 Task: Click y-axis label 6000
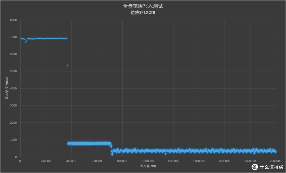click(x=13, y=54)
